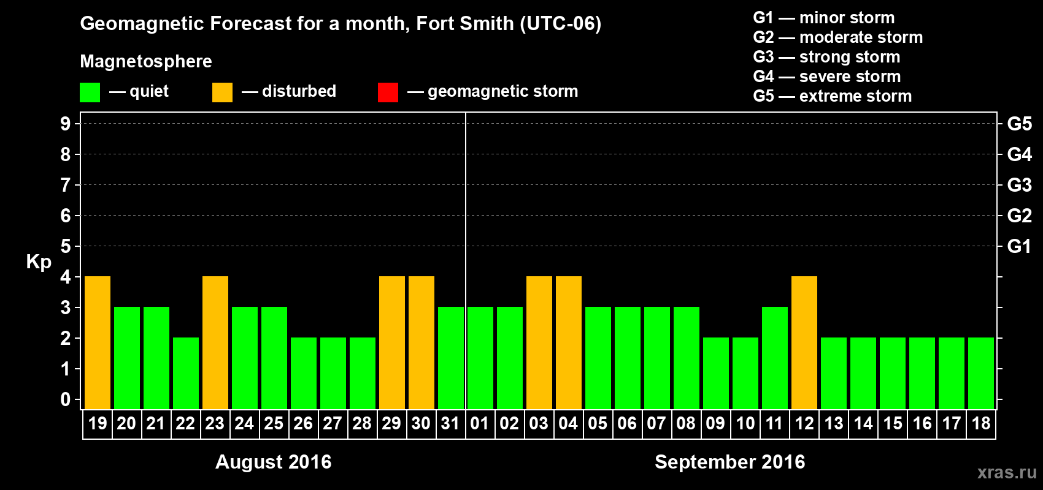The image size is (1043, 490).
Task: Click the Kp axis value 5
Action: [x=66, y=246]
